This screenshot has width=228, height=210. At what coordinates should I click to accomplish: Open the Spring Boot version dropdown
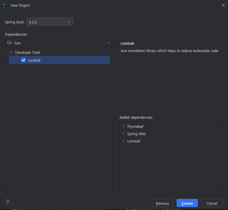click(x=50, y=22)
